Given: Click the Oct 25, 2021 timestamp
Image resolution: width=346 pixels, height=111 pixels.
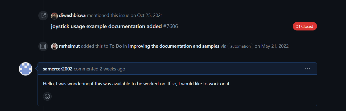Looking at the screenshot, I should point(150,15).
